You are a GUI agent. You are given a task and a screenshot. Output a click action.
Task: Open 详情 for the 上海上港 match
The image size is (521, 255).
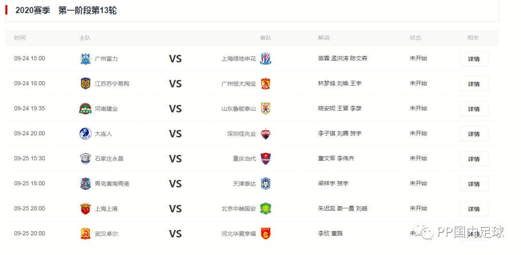[474, 209]
